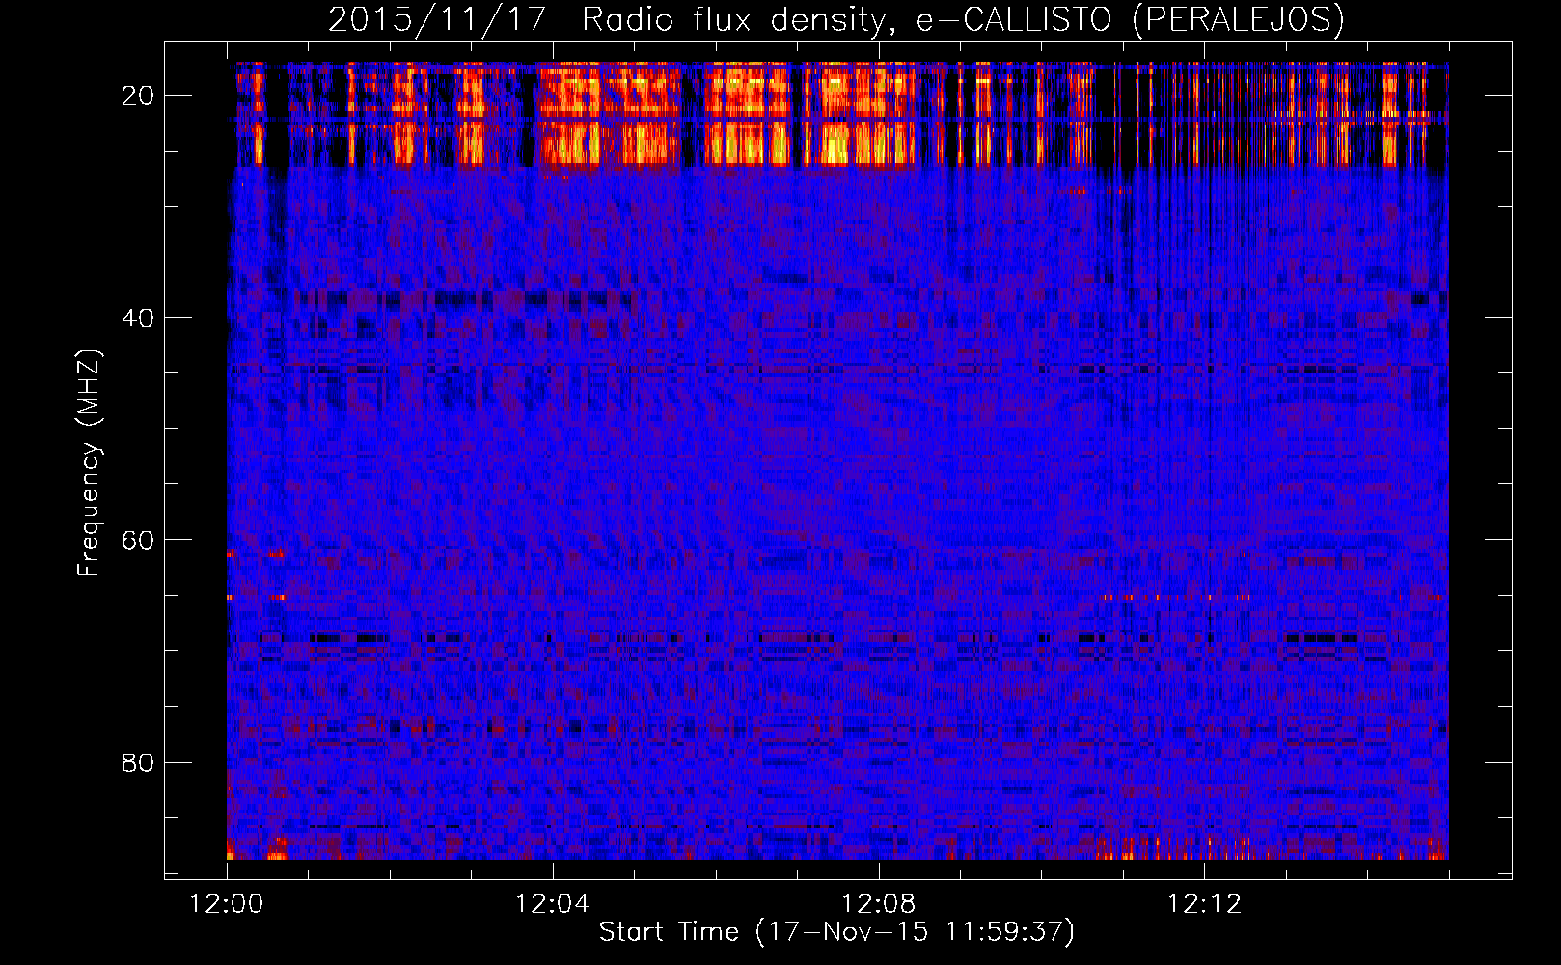Click the 12:04 time tick label

553,904
